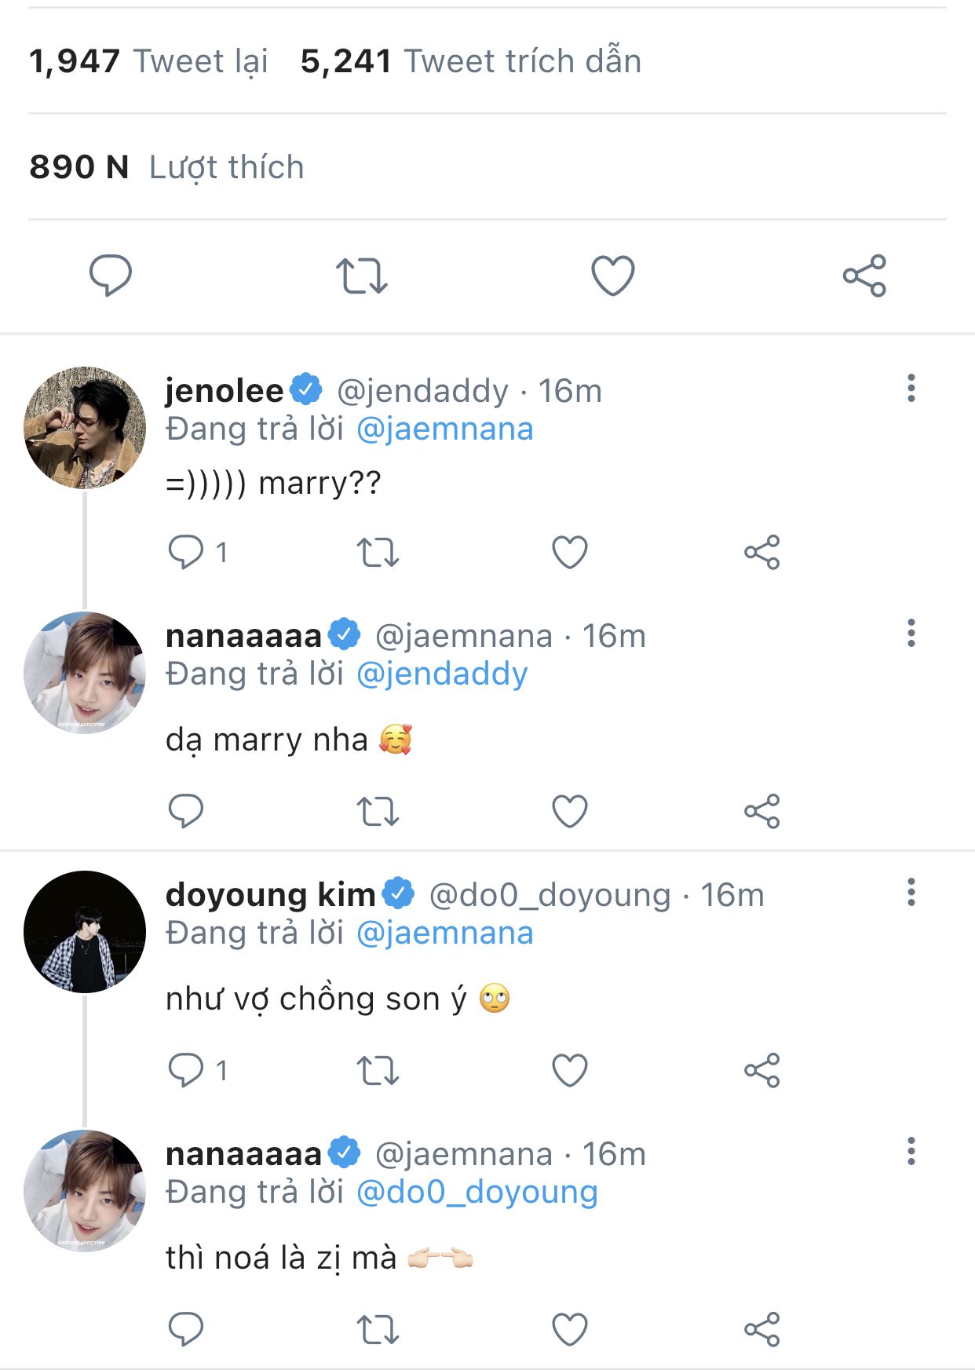Like doyoung kim's reply

coord(570,1070)
